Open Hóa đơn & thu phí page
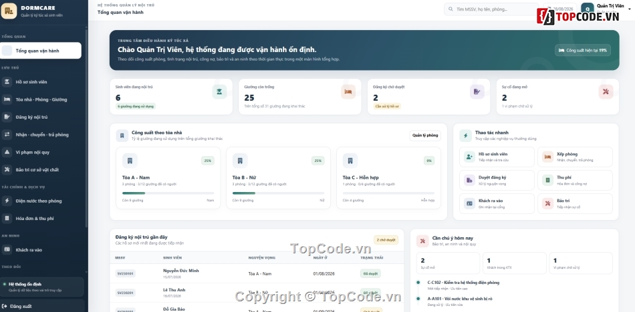This screenshot has height=312, width=635. [41, 218]
